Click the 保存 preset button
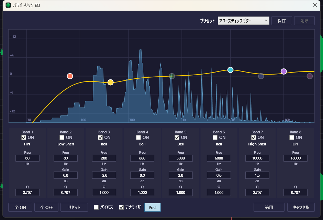 pyautogui.click(x=281, y=21)
